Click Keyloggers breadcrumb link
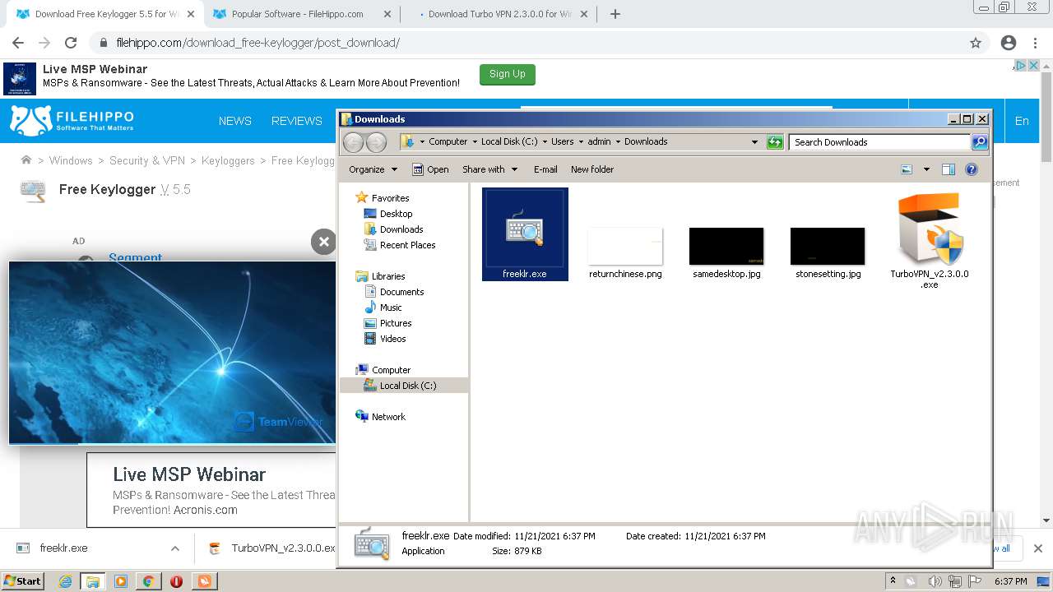1053x592 pixels. pyautogui.click(x=228, y=160)
